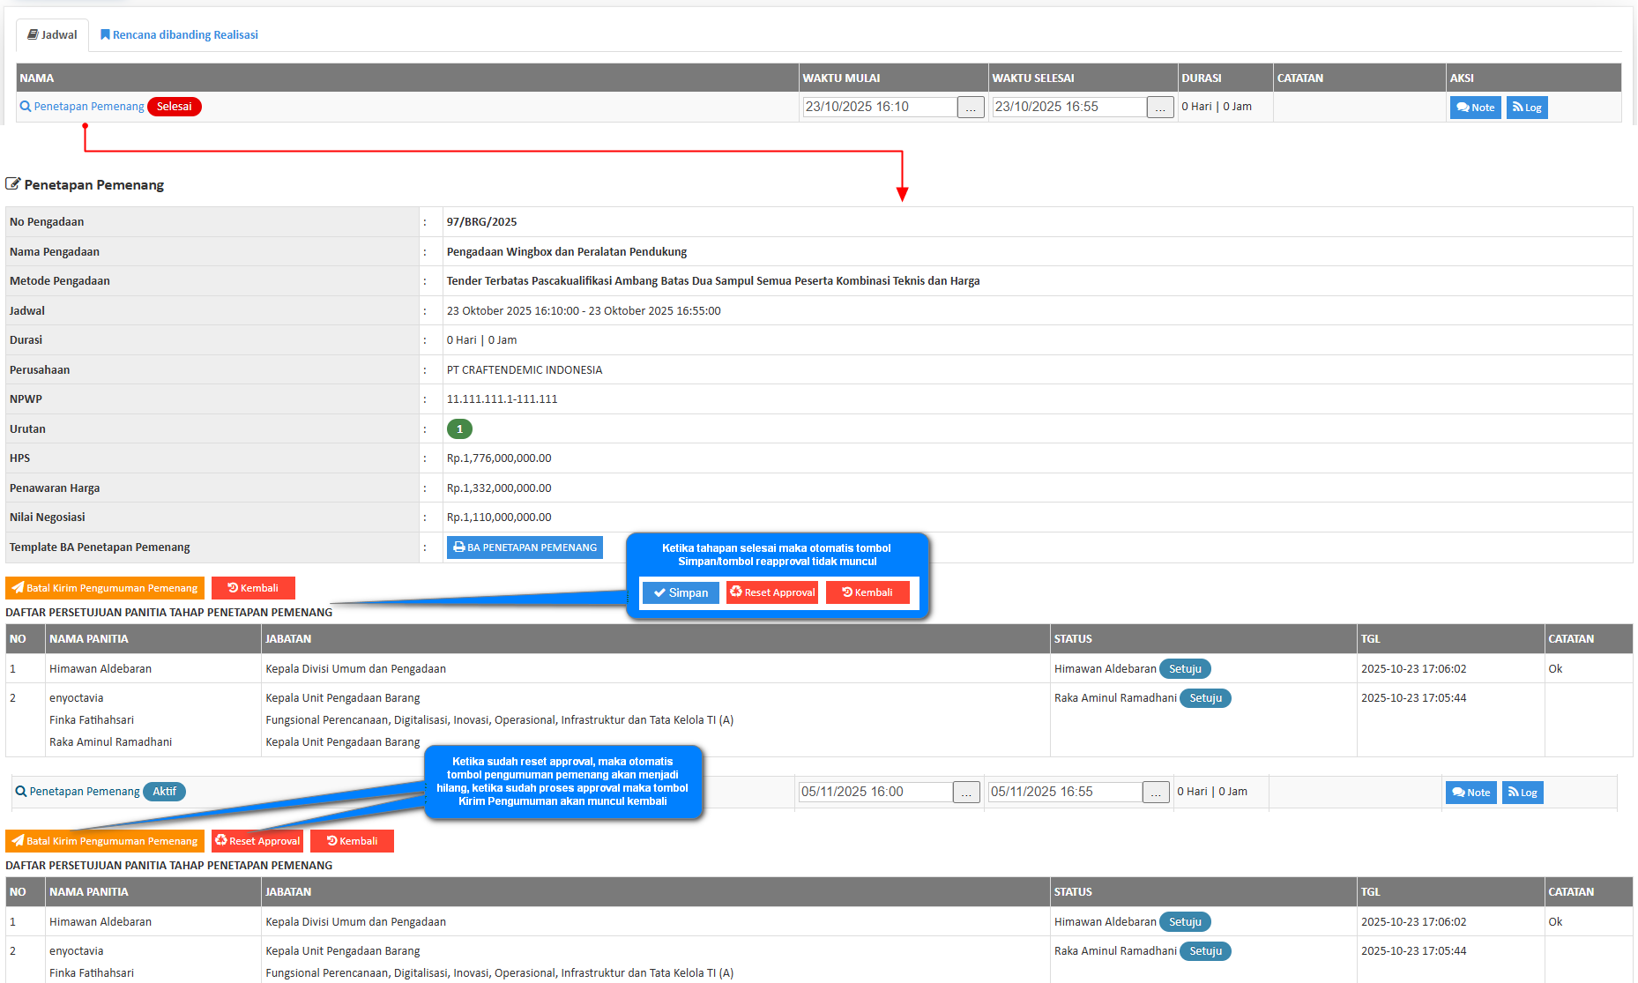Click the Log feed icon in Selesai row
The height and width of the screenshot is (983, 1638).
(x=1518, y=108)
